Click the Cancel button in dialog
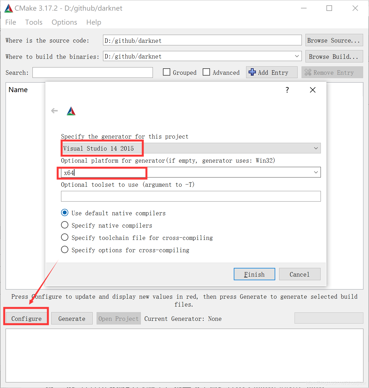Image resolution: width=369 pixels, height=388 pixels. [300, 274]
